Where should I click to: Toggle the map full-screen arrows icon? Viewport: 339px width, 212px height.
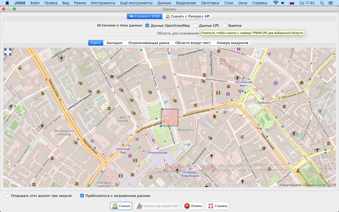(8, 52)
